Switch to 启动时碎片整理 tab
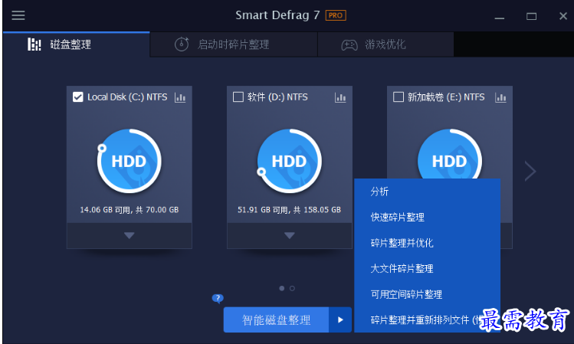This screenshot has height=344, width=574. [234, 44]
